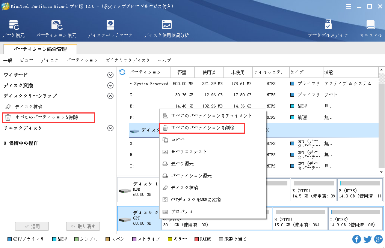Image resolution: width=385 pixels, height=248 pixels.
Task: Select the C: partition row
Action: pyautogui.click(x=254, y=95)
